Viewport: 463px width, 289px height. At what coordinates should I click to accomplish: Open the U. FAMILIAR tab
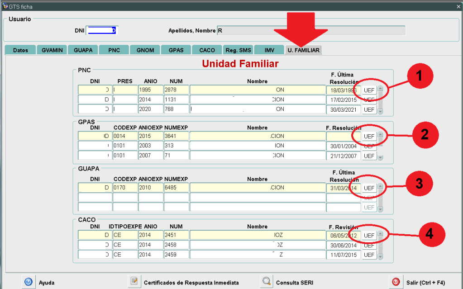(303, 50)
